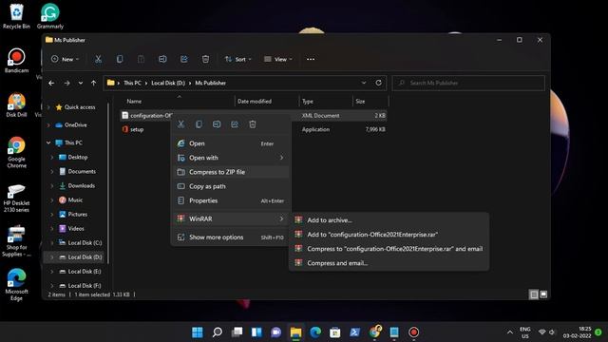The height and width of the screenshot is (342, 608).
Task: Select Compress to ZIP file
Action: (231, 172)
